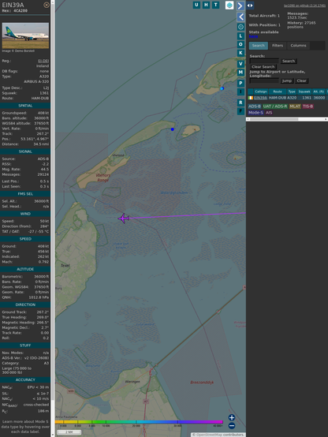Toggle the I map button
328x437 pixels.
coord(240,92)
